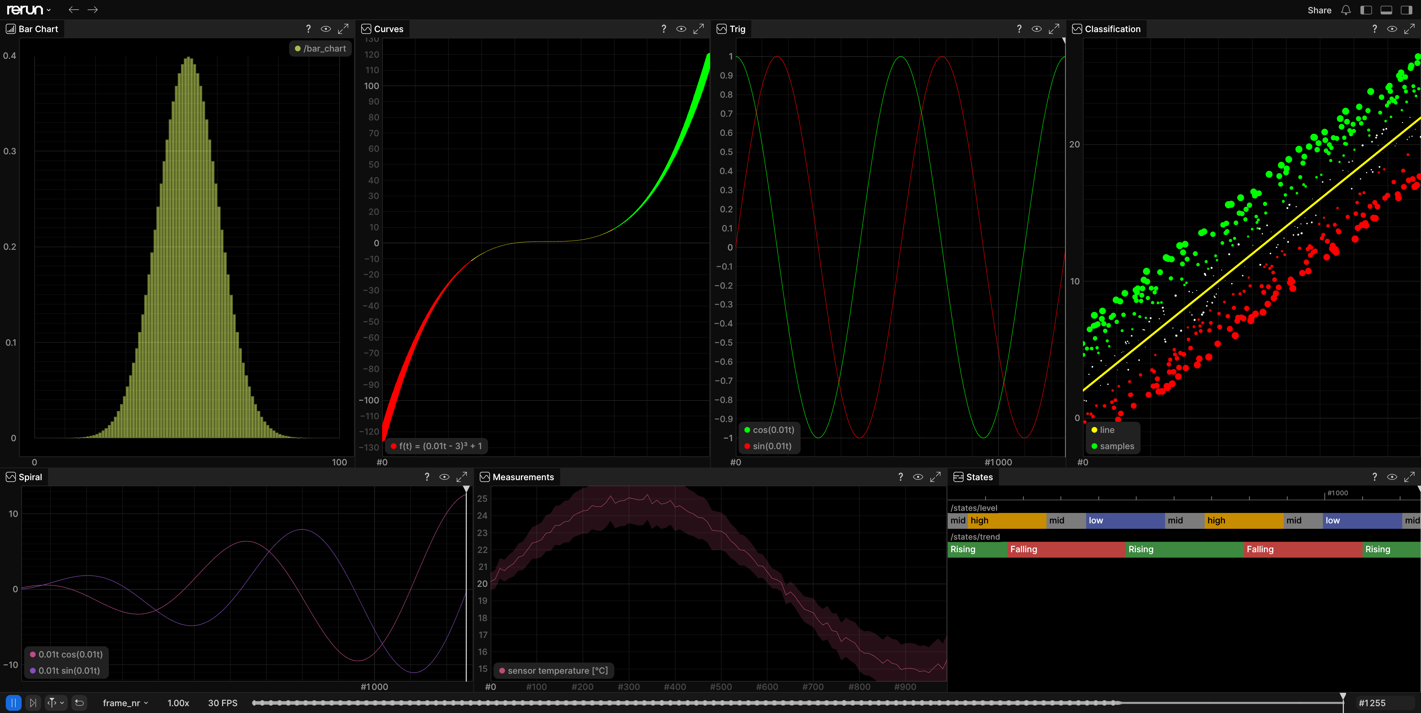Maximize the Curves view
Image resolution: width=1421 pixels, height=713 pixels.
(698, 29)
